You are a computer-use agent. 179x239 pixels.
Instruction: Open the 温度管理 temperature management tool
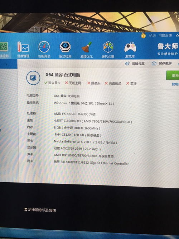coord(23,50)
